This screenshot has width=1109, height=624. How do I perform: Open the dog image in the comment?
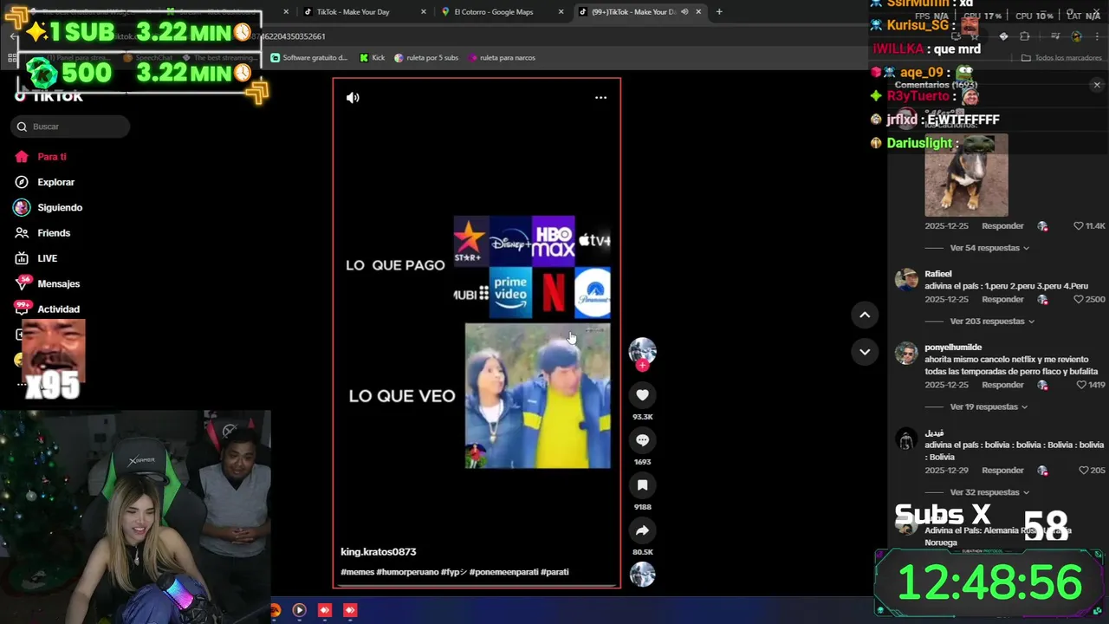[x=966, y=175]
